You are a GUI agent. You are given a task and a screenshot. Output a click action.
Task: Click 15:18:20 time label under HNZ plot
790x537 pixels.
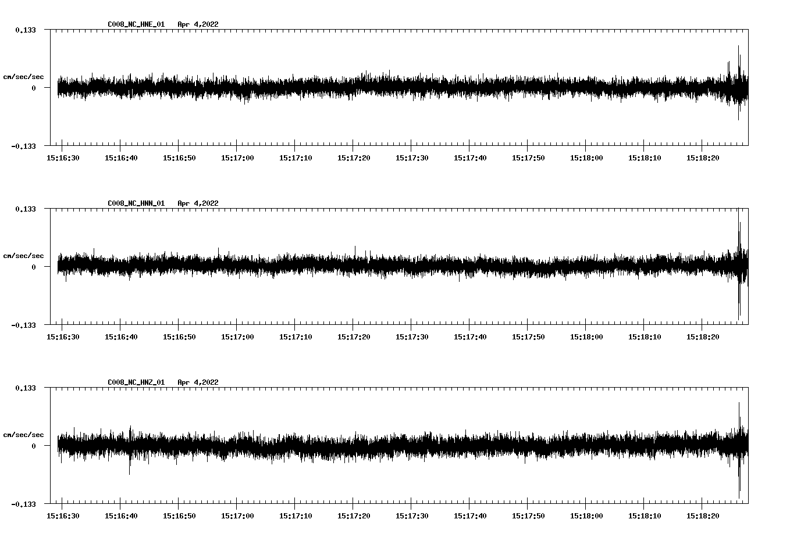click(x=703, y=516)
